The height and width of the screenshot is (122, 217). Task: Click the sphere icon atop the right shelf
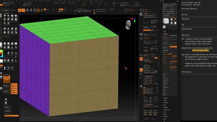pos(141,14)
